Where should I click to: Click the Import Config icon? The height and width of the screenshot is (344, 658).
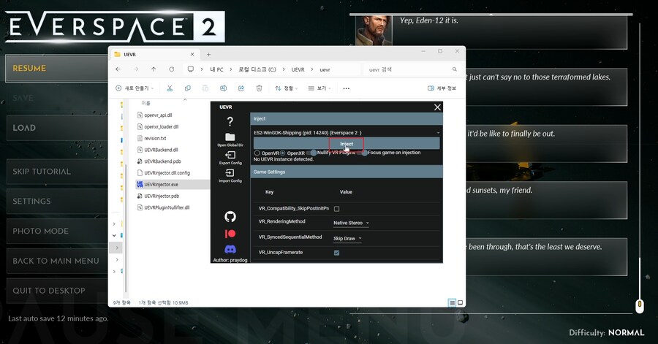coord(230,172)
